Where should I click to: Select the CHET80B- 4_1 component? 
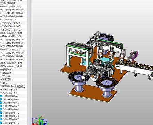(x=9, y=93)
